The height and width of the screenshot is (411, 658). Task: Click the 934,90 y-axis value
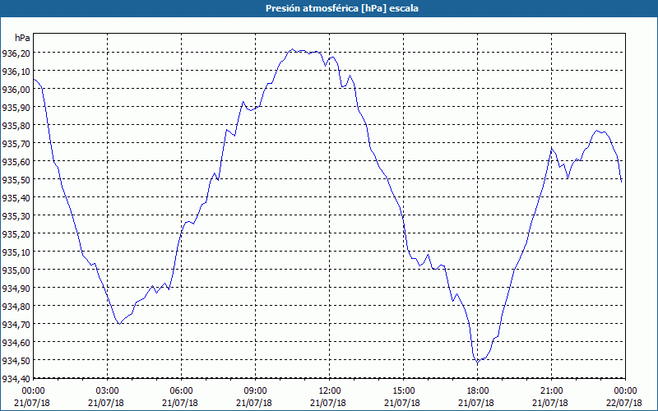[x=16, y=288]
